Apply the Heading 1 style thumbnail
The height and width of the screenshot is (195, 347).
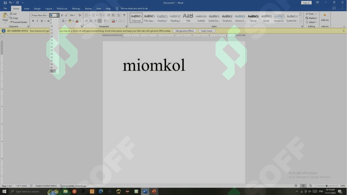[162, 18]
